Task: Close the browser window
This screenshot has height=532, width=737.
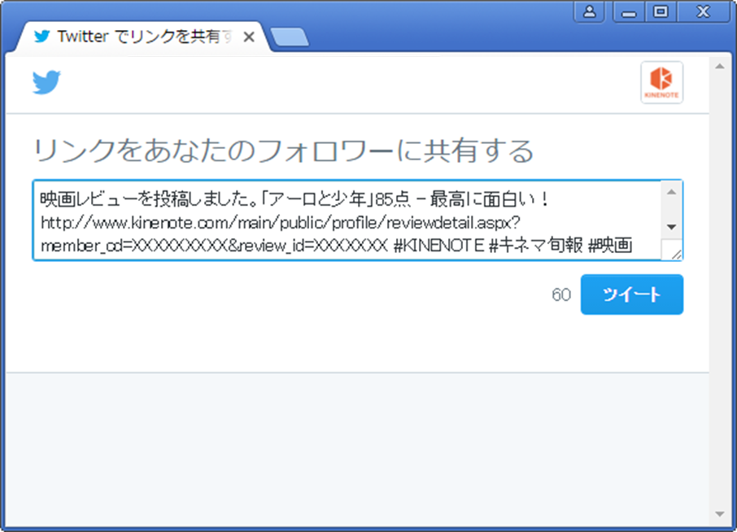Action: point(703,11)
